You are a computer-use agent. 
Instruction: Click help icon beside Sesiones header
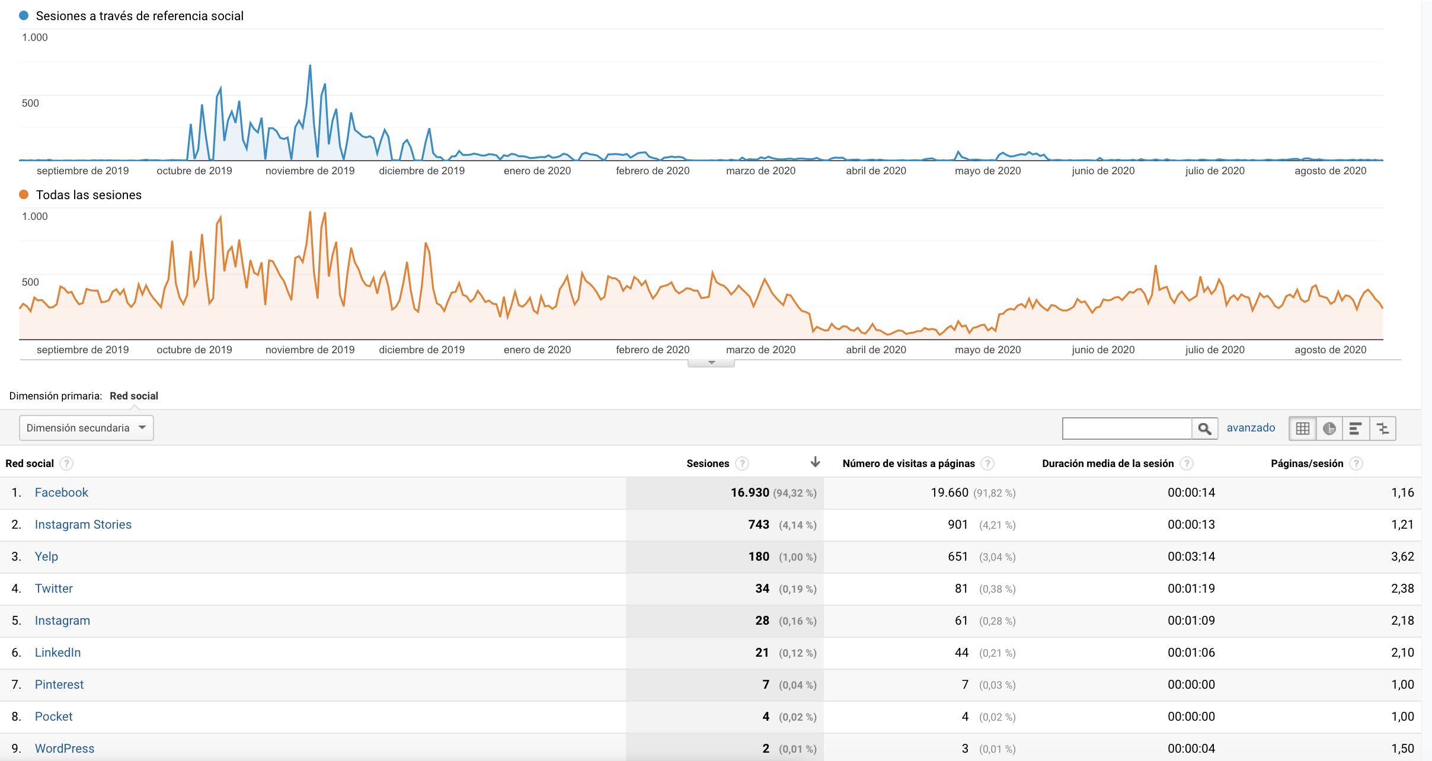coord(742,463)
